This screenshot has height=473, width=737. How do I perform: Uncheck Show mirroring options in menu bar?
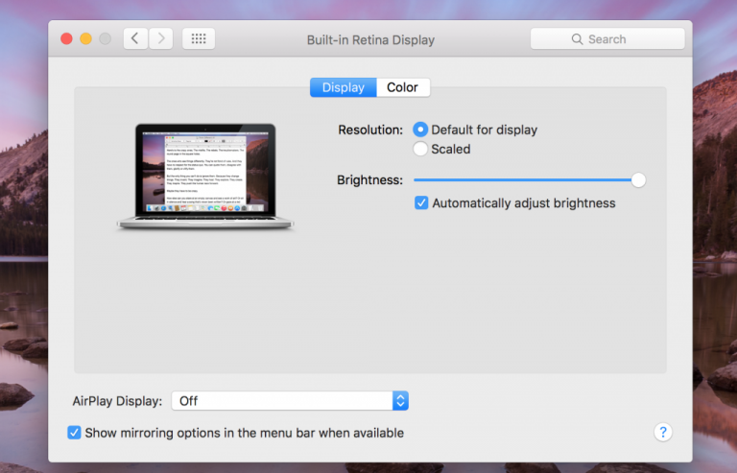74,433
